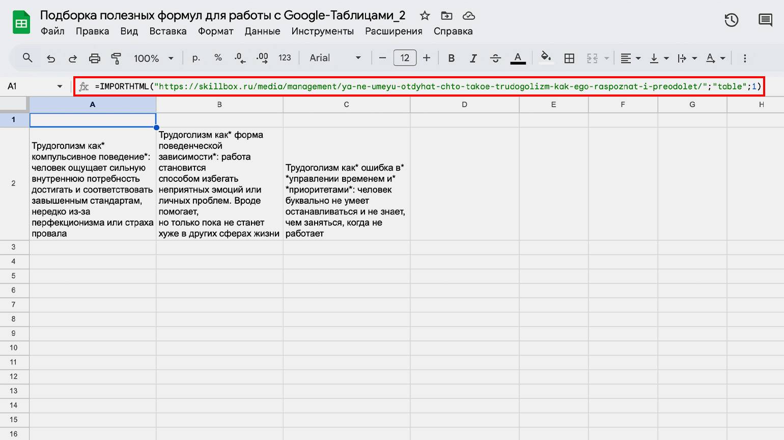The width and height of the screenshot is (784, 440).
Task: Select cell with "управлении временем" text
Action: coord(346,183)
